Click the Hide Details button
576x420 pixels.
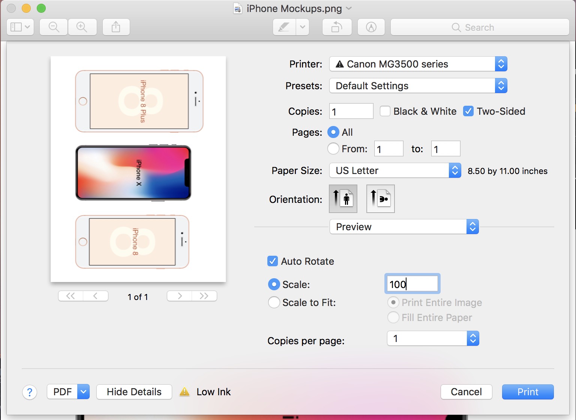click(134, 392)
